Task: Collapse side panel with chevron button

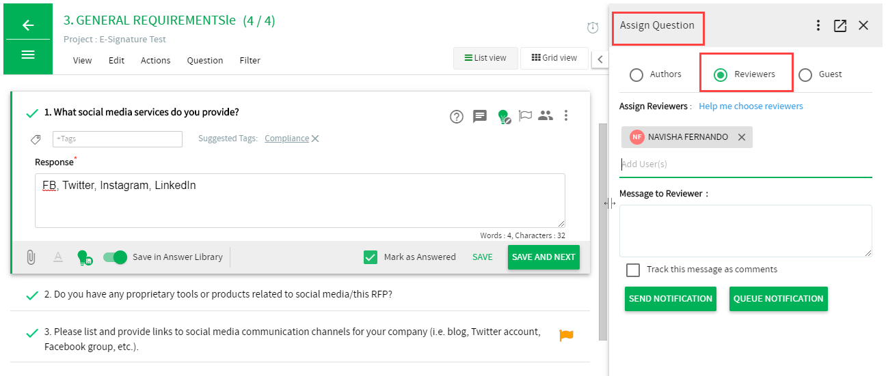Action: tap(600, 59)
